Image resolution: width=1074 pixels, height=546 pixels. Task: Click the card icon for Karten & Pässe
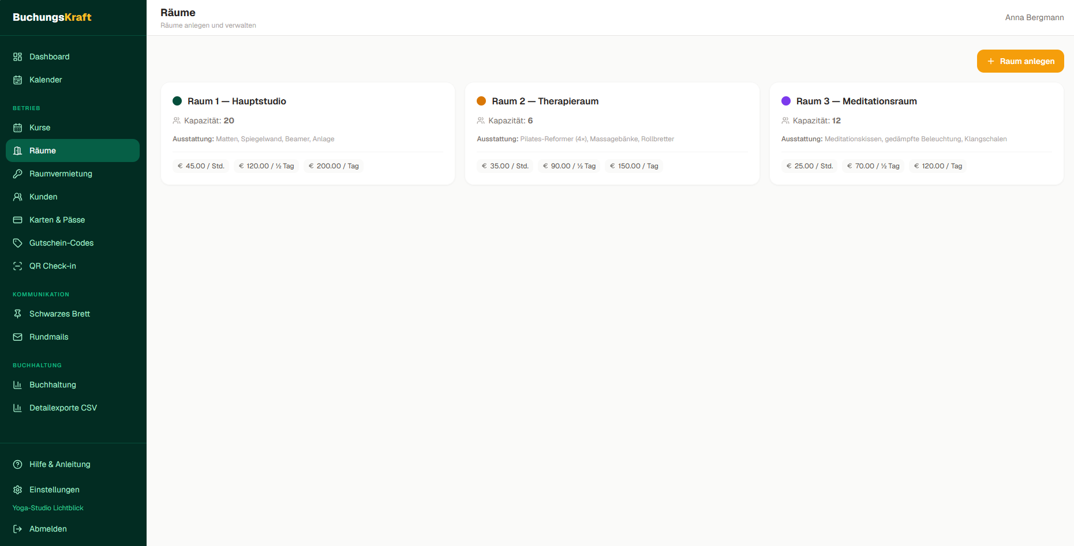point(18,220)
